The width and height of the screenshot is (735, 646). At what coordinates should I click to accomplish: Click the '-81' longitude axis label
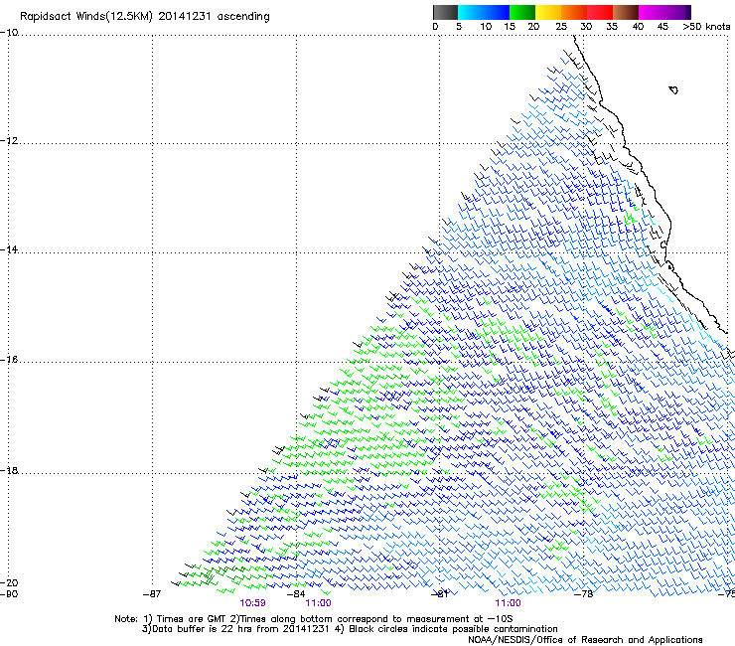click(x=440, y=594)
